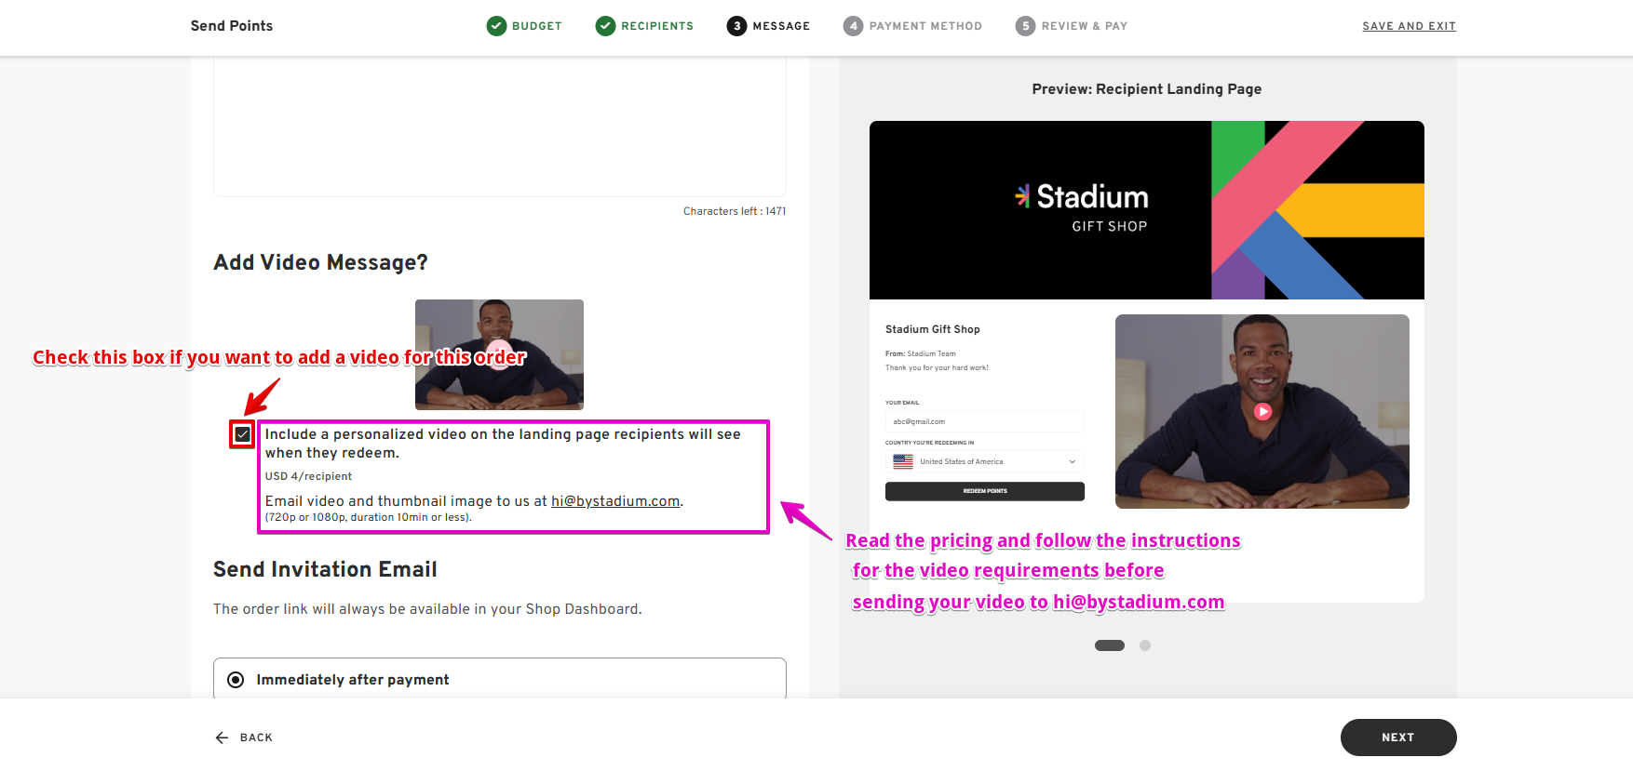
Task: Click the 'USD 4/recipient' pricing text
Action: pyautogui.click(x=308, y=476)
